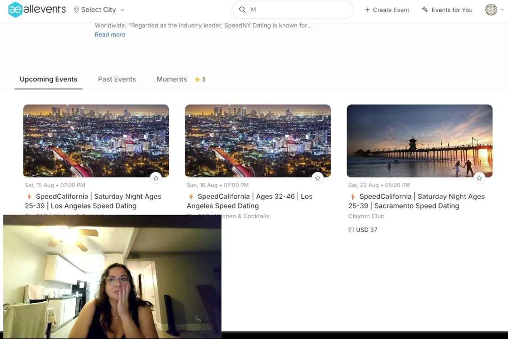
Task: Click the Sat, 22 Aug 05:00 PM date
Action: coord(379,185)
